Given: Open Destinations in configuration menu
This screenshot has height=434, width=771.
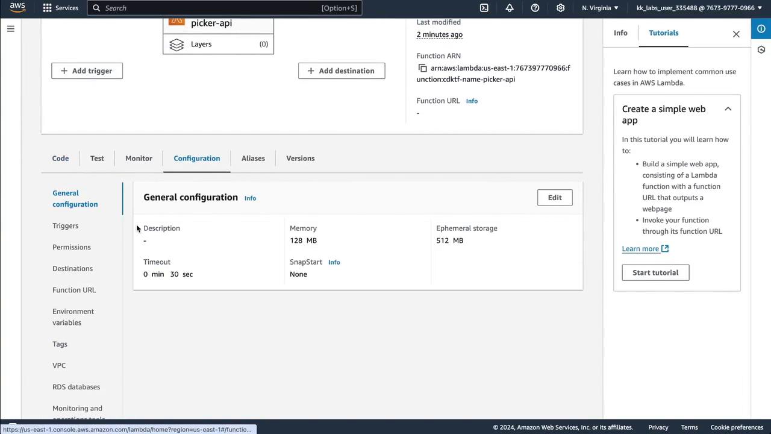Looking at the screenshot, I should pyautogui.click(x=72, y=268).
